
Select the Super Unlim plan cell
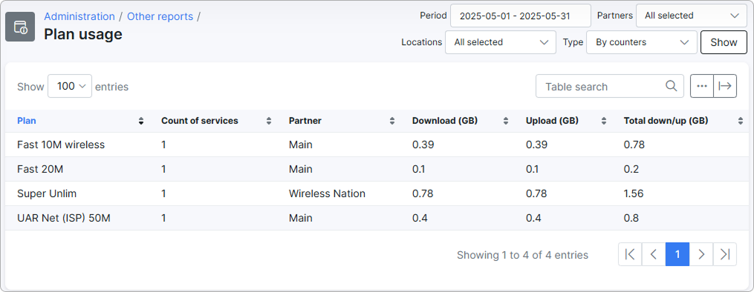[47, 193]
